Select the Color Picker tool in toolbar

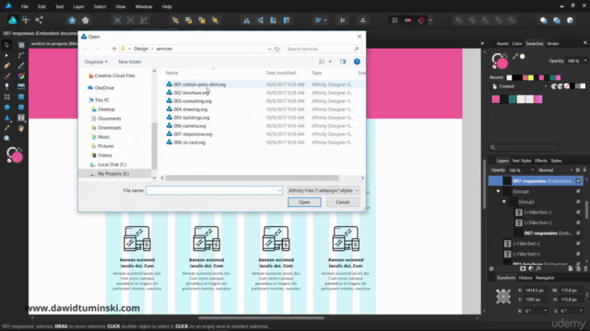pyautogui.click(x=6, y=128)
